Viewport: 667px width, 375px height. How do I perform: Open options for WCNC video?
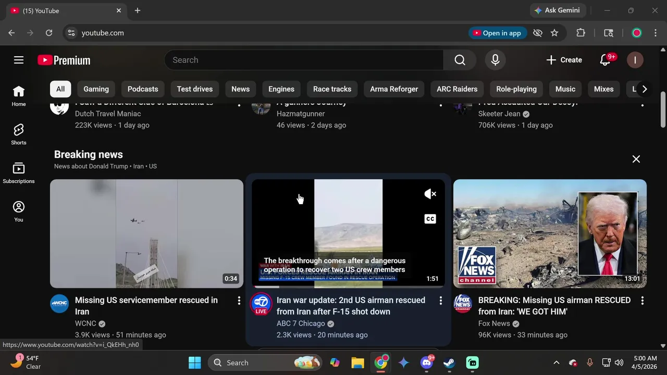239,301
